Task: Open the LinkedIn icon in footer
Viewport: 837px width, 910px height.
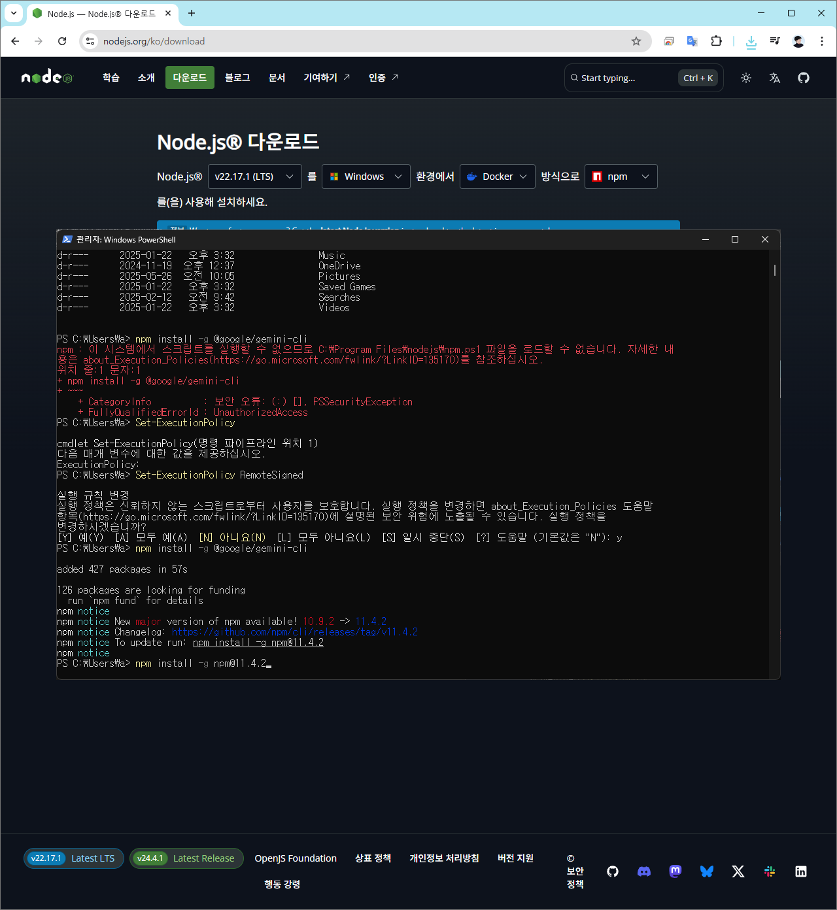Action: click(801, 871)
